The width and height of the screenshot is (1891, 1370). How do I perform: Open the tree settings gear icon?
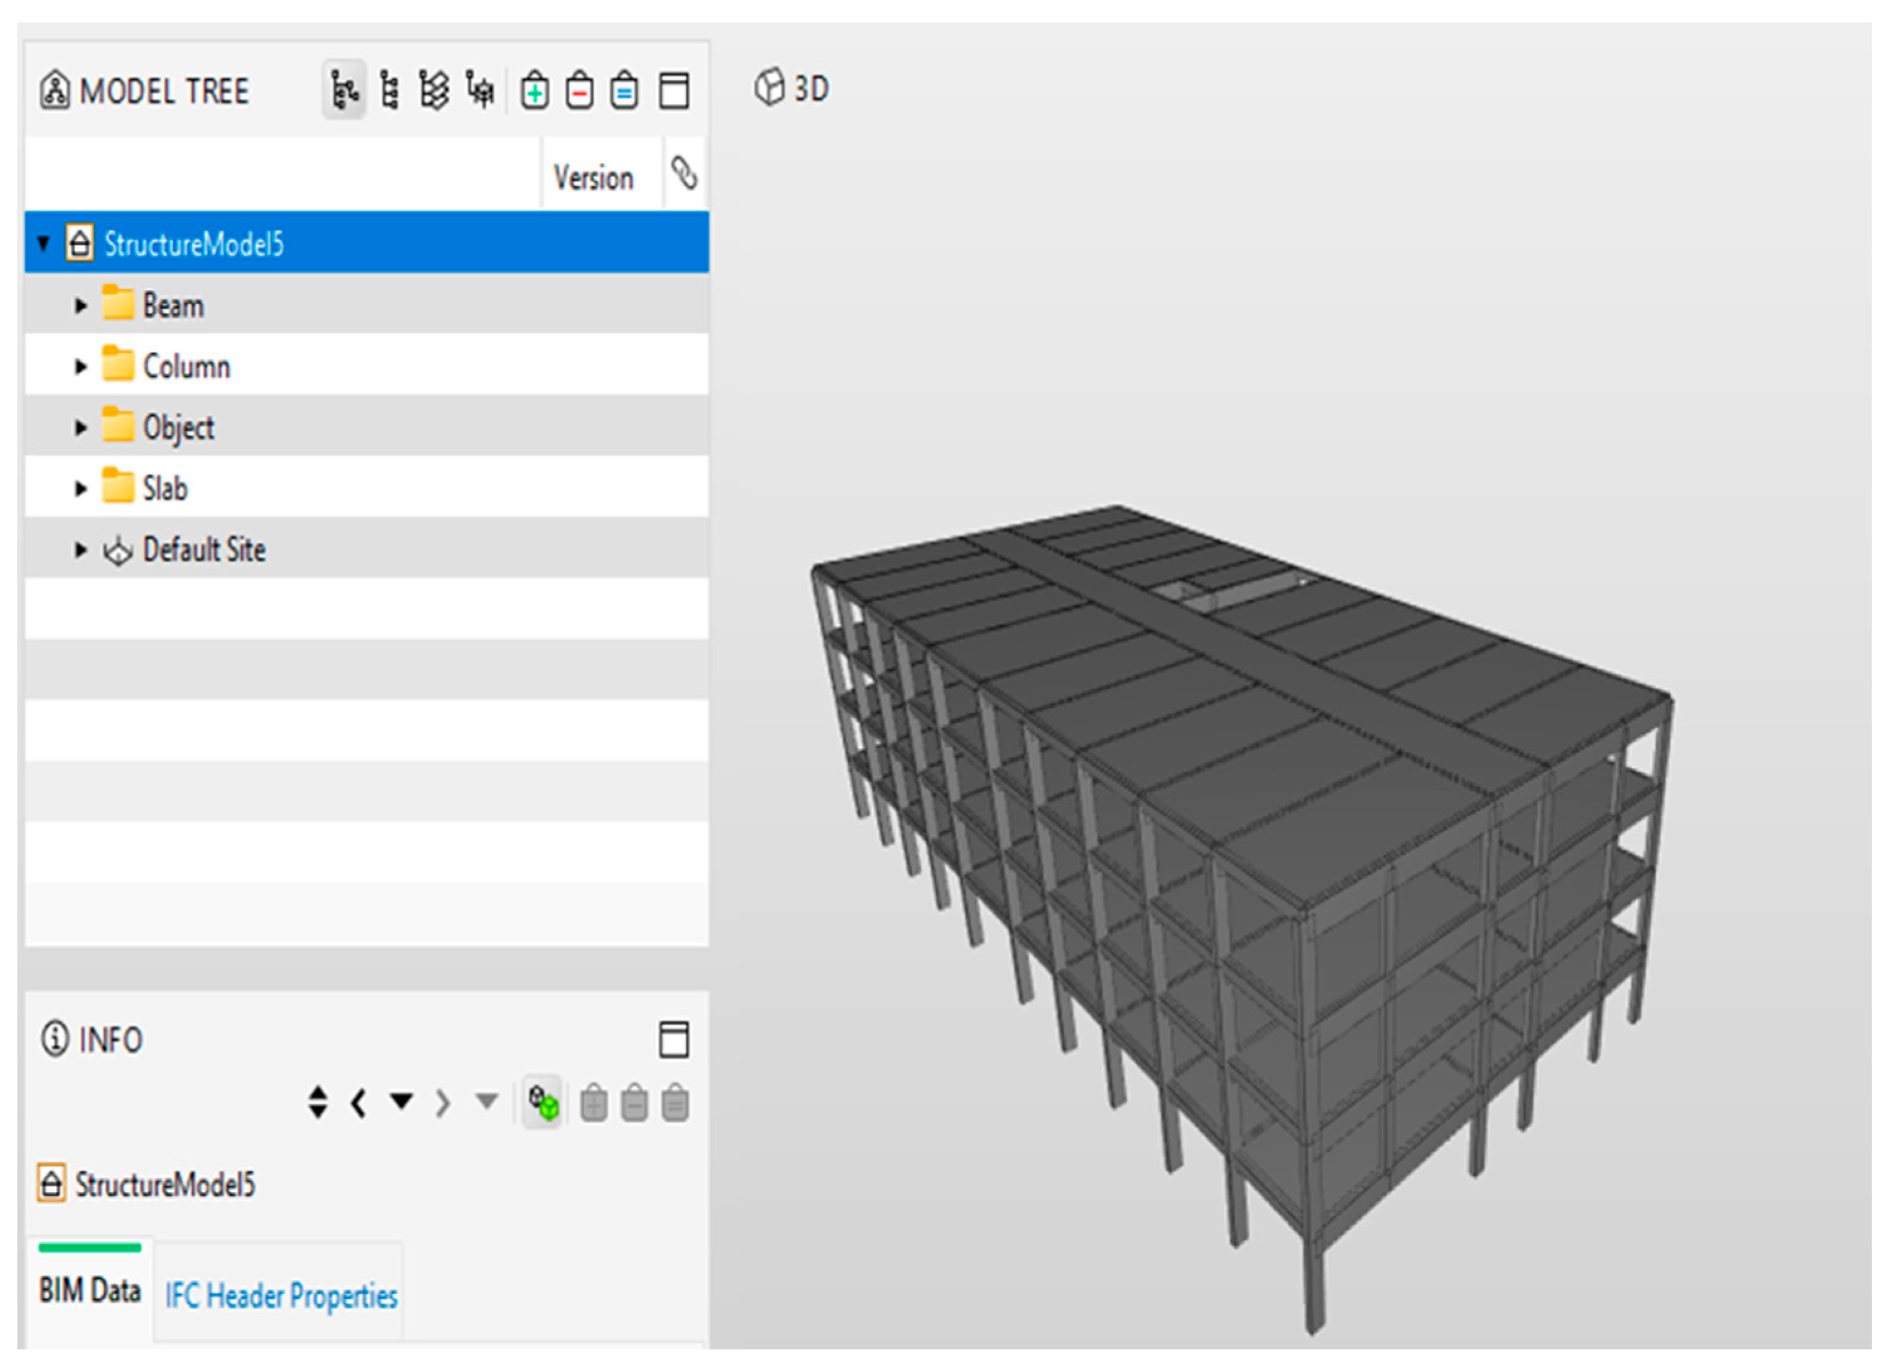point(480,89)
